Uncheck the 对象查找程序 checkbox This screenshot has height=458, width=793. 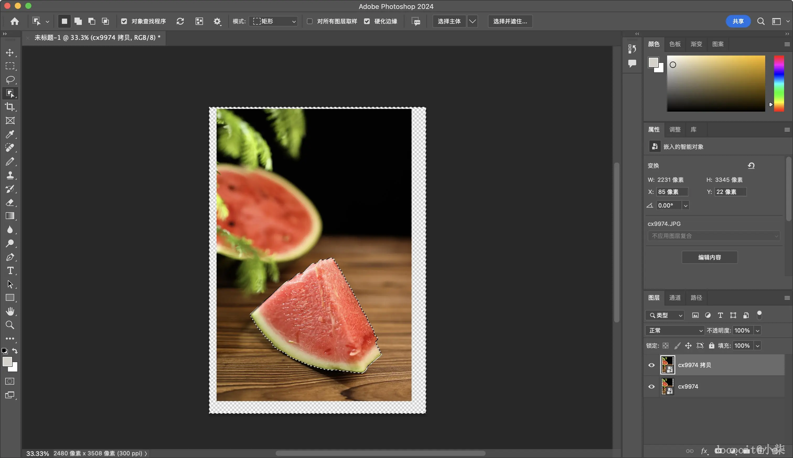pyautogui.click(x=124, y=21)
